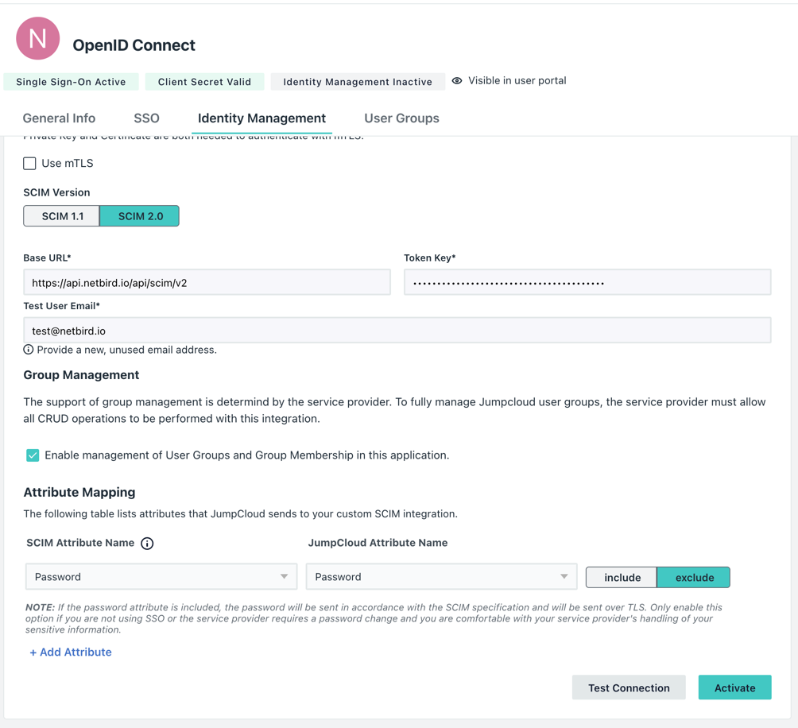Enable the Use mTLS checkbox

pos(30,164)
